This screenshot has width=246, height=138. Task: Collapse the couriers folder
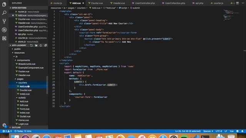22,83
